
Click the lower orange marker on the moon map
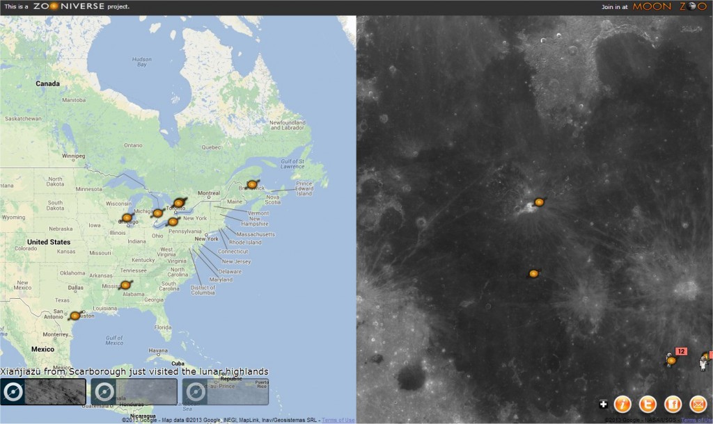coord(534,273)
